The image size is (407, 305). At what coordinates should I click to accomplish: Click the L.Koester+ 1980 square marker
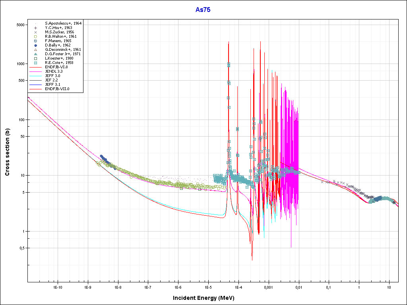[35, 58]
